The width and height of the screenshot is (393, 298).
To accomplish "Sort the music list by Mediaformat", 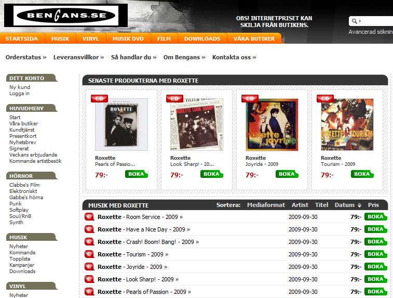I will point(267,205).
